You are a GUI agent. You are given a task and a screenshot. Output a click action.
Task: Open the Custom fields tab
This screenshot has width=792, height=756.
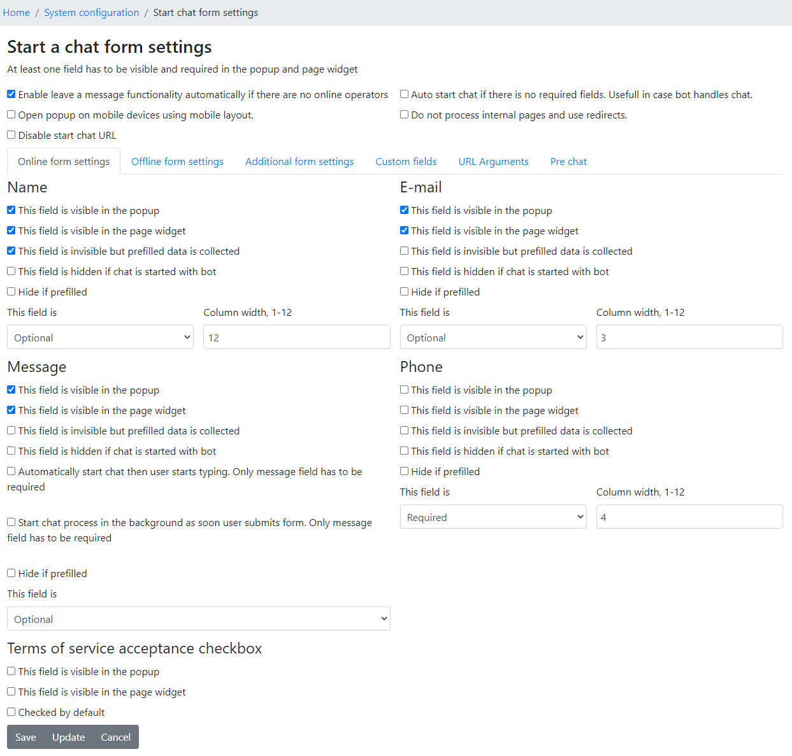point(406,162)
